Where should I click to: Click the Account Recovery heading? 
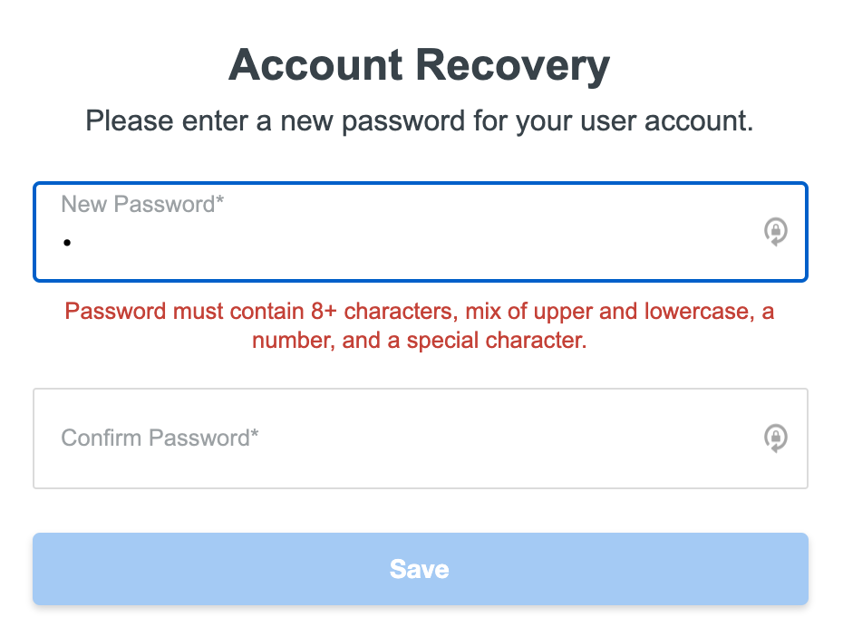(x=420, y=65)
